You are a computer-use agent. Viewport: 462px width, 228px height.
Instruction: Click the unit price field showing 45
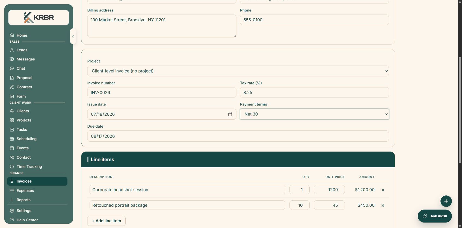click(329, 205)
